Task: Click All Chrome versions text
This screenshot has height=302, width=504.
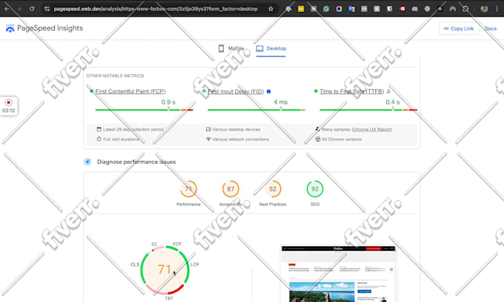Action: (x=342, y=139)
